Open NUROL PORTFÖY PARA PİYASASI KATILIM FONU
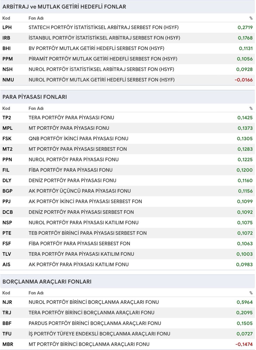256x350 pixels. click(84, 223)
